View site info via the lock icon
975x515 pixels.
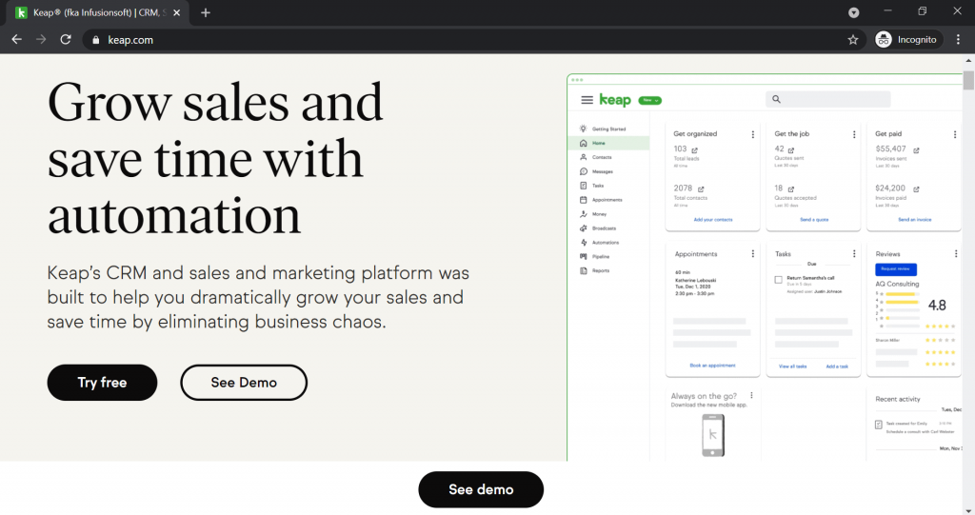coord(96,40)
